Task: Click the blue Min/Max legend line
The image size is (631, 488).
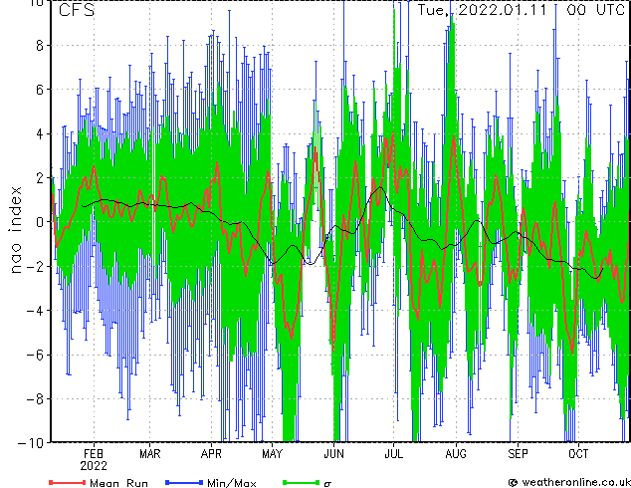Action: tap(184, 482)
